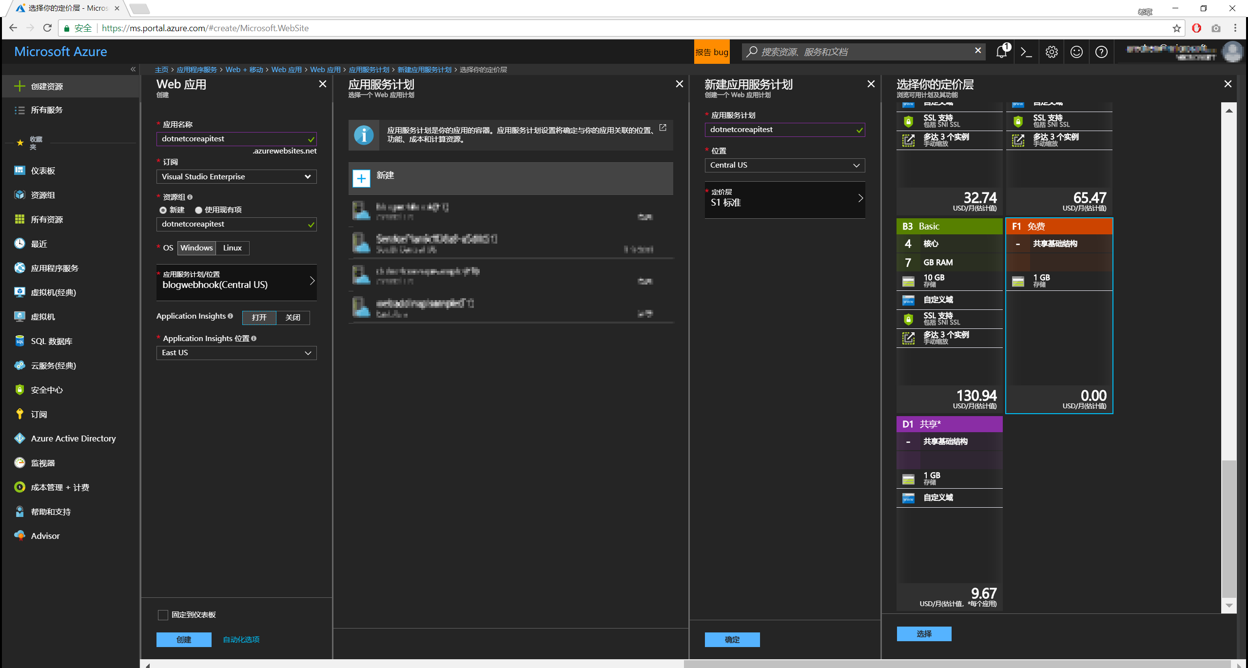Bookmark this page with the star icon
The width and height of the screenshot is (1248, 668).
click(x=1176, y=28)
